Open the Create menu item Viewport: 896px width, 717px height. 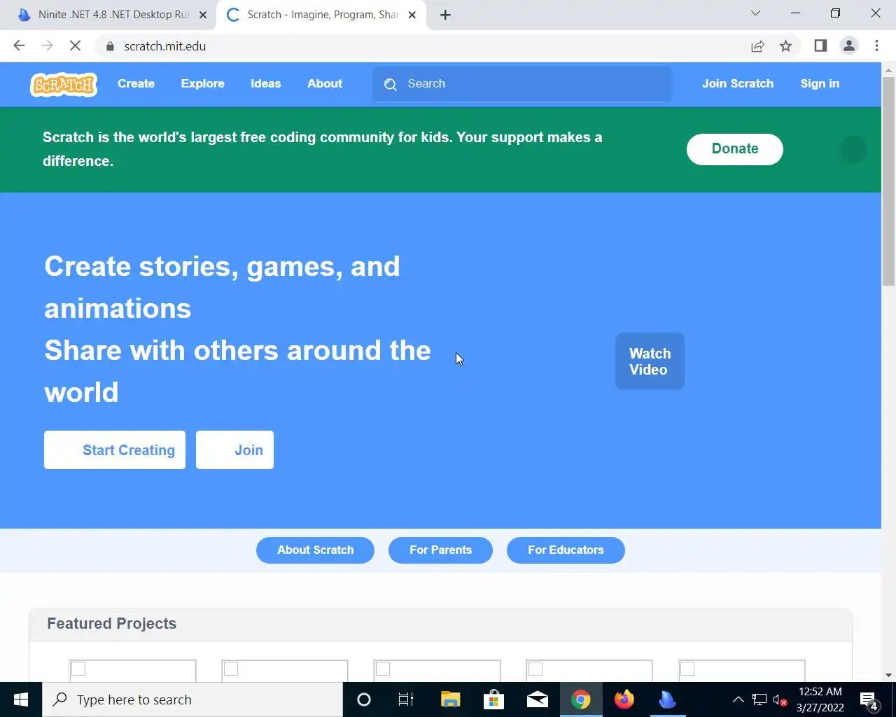pos(136,83)
